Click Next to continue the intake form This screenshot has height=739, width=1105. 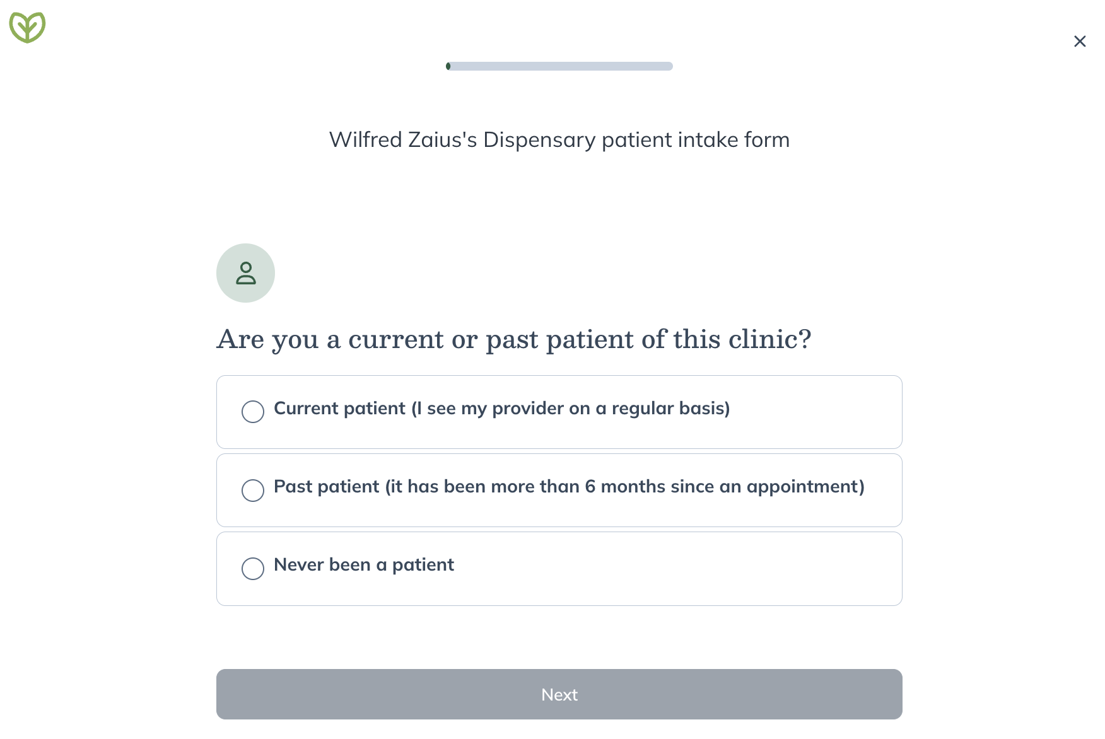pos(559,694)
